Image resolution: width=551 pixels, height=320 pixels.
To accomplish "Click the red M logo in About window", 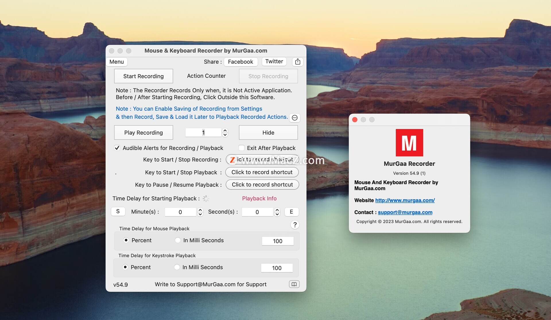I will 409,143.
